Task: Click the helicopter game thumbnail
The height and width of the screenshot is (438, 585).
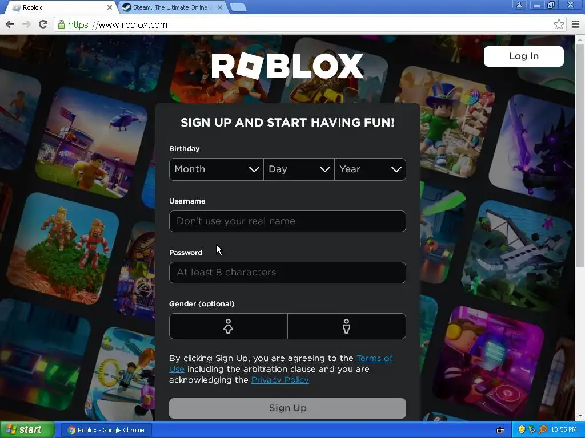Action: pyautogui.click(x=92, y=143)
